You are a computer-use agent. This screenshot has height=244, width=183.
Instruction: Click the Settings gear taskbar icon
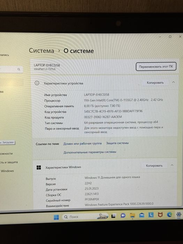(x=178, y=214)
